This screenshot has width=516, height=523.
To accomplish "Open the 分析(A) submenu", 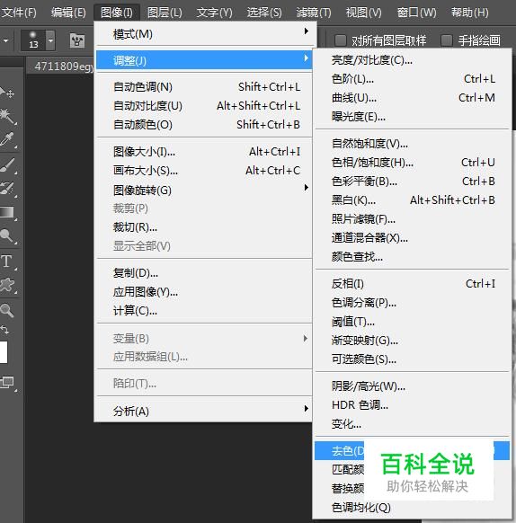I will (204, 411).
